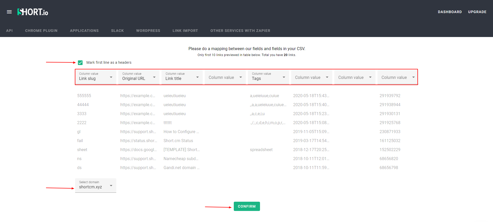493x222 pixels.
Task: Open the Tags column value dropdown
Action: point(268,77)
